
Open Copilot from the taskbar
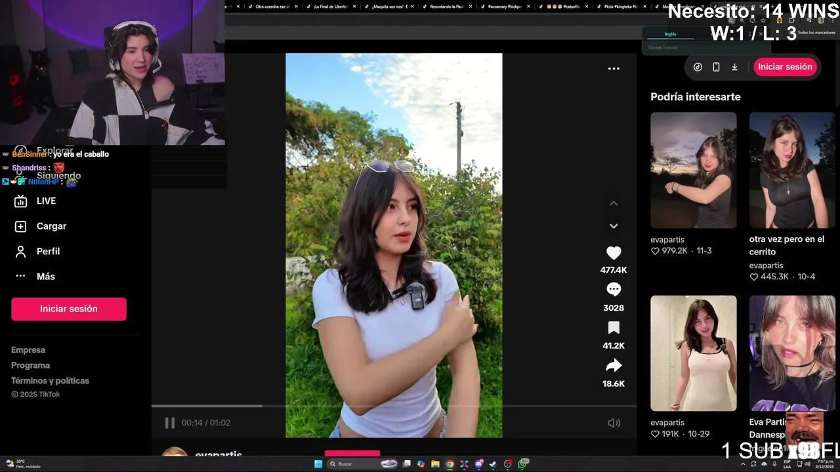[421, 464]
